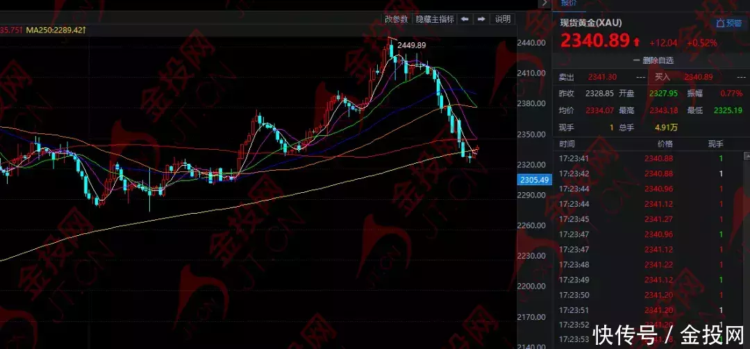Click the blue 2305.49 price axis label
This screenshot has height=349, width=750.
pyautogui.click(x=534, y=180)
